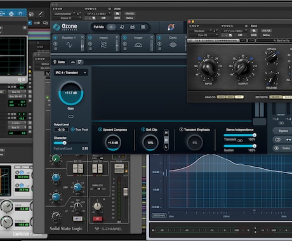Remove the Imager module with its X

tap(152, 37)
